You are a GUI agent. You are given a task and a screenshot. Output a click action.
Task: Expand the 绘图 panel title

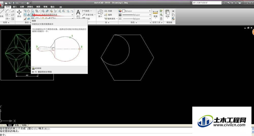[6, 23]
